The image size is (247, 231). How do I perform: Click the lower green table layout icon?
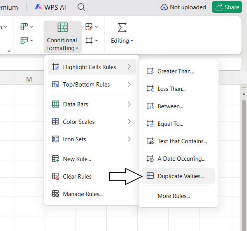click(x=24, y=40)
